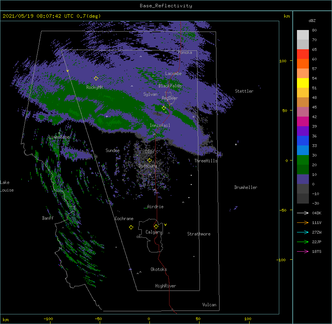Click the Calgary city label
Image resolution: width=332 pixels, height=324 pixels.
tap(154, 232)
